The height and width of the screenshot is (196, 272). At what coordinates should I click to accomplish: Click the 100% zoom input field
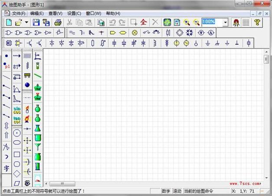pos(212,22)
